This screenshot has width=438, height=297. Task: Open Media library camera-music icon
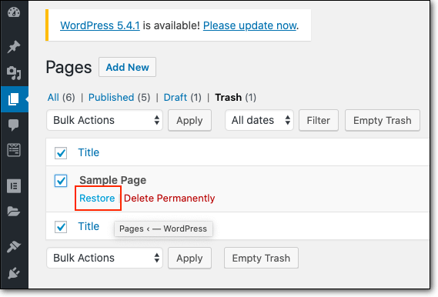[14, 73]
